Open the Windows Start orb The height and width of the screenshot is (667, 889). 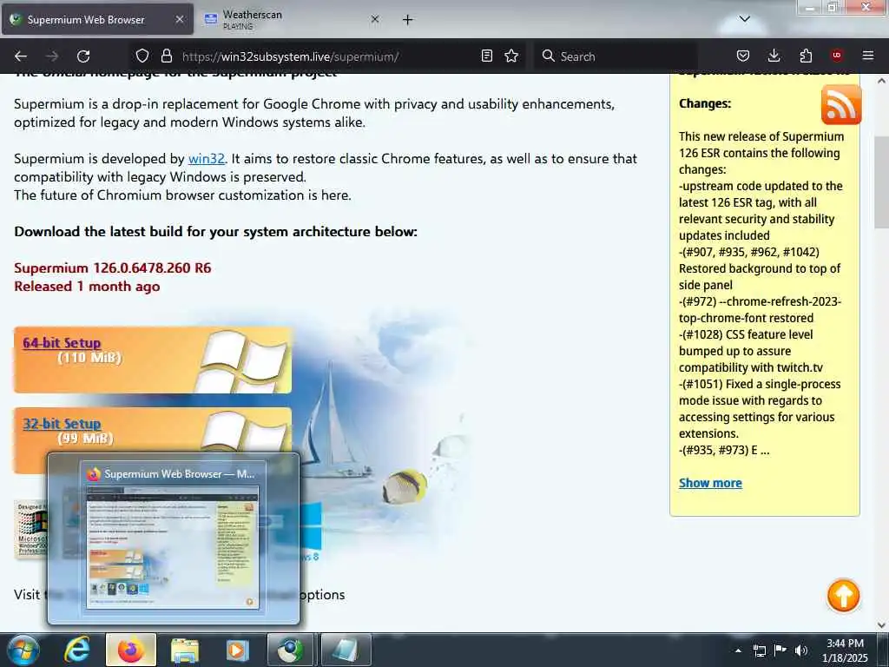pos(23,650)
